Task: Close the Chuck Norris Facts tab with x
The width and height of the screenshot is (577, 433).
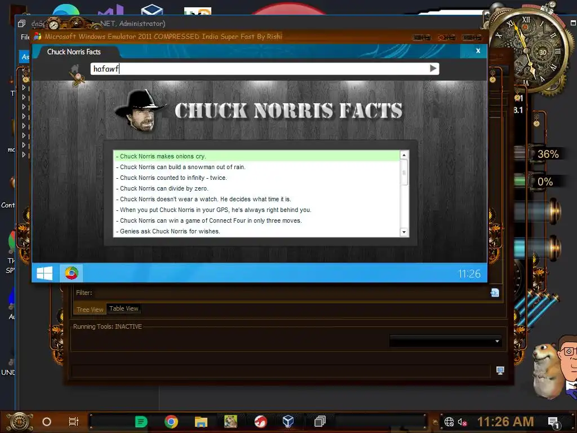Action: point(478,51)
